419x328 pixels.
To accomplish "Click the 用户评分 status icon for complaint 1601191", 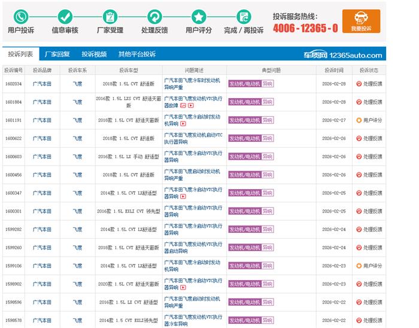I will coord(359,120).
